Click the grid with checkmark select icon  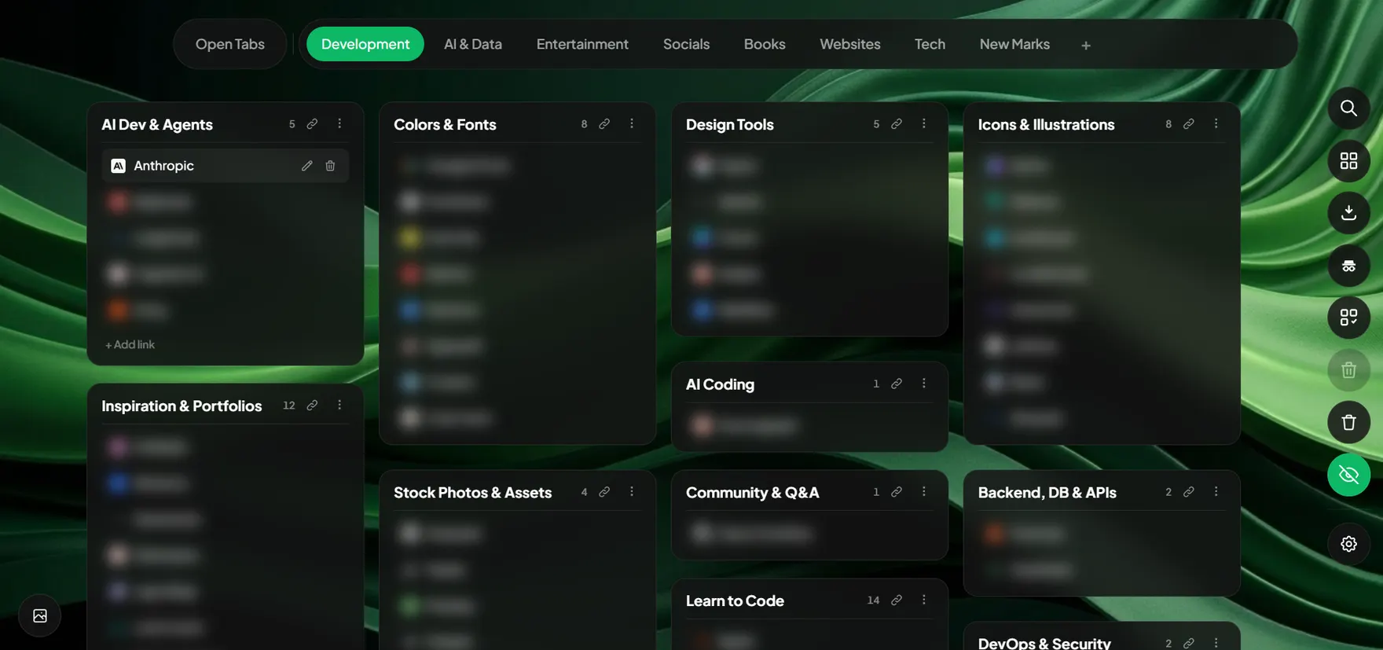(x=1348, y=318)
